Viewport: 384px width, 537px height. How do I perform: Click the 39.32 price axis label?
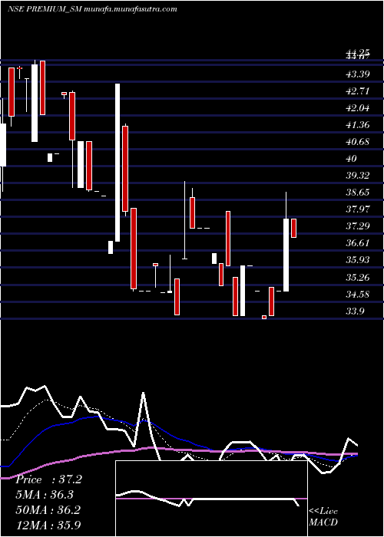358,176
